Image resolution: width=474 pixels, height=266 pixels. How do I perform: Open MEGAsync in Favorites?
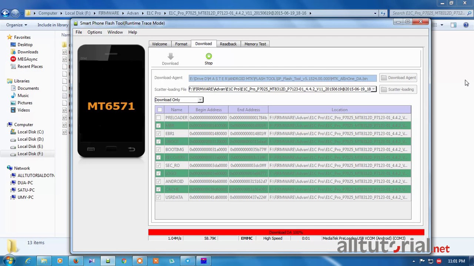27,59
